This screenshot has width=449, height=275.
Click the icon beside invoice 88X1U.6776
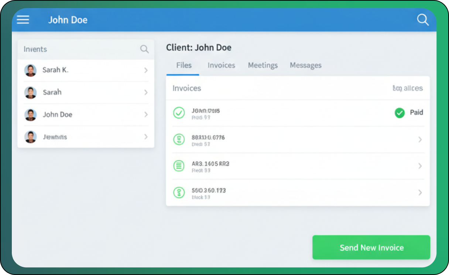[179, 139]
